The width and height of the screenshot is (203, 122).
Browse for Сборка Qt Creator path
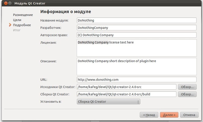187,94
